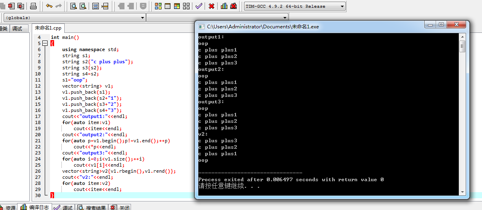Click 'output2:' in the console
The width and height of the screenshot is (482, 210).
211,70
